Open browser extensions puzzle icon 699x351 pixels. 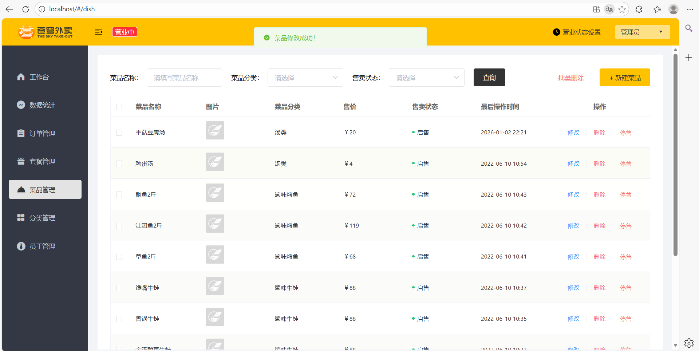click(639, 9)
